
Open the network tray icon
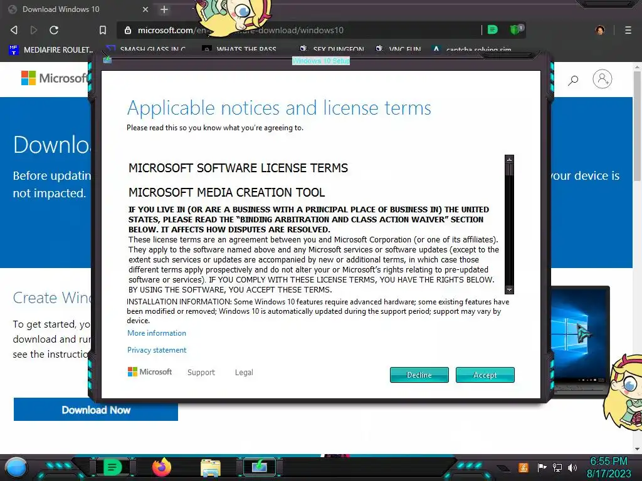[x=557, y=467]
